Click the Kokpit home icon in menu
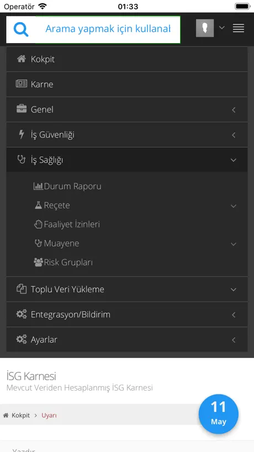This screenshot has height=452, width=254. point(22,59)
